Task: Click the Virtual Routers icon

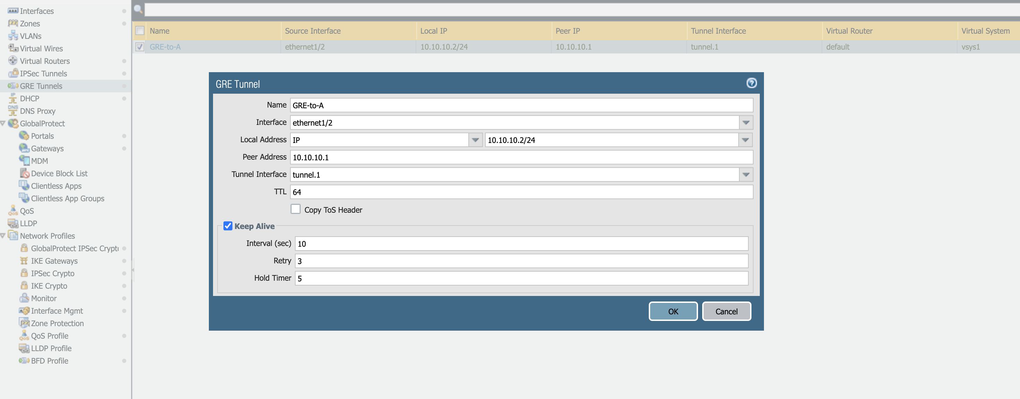Action: [13, 61]
